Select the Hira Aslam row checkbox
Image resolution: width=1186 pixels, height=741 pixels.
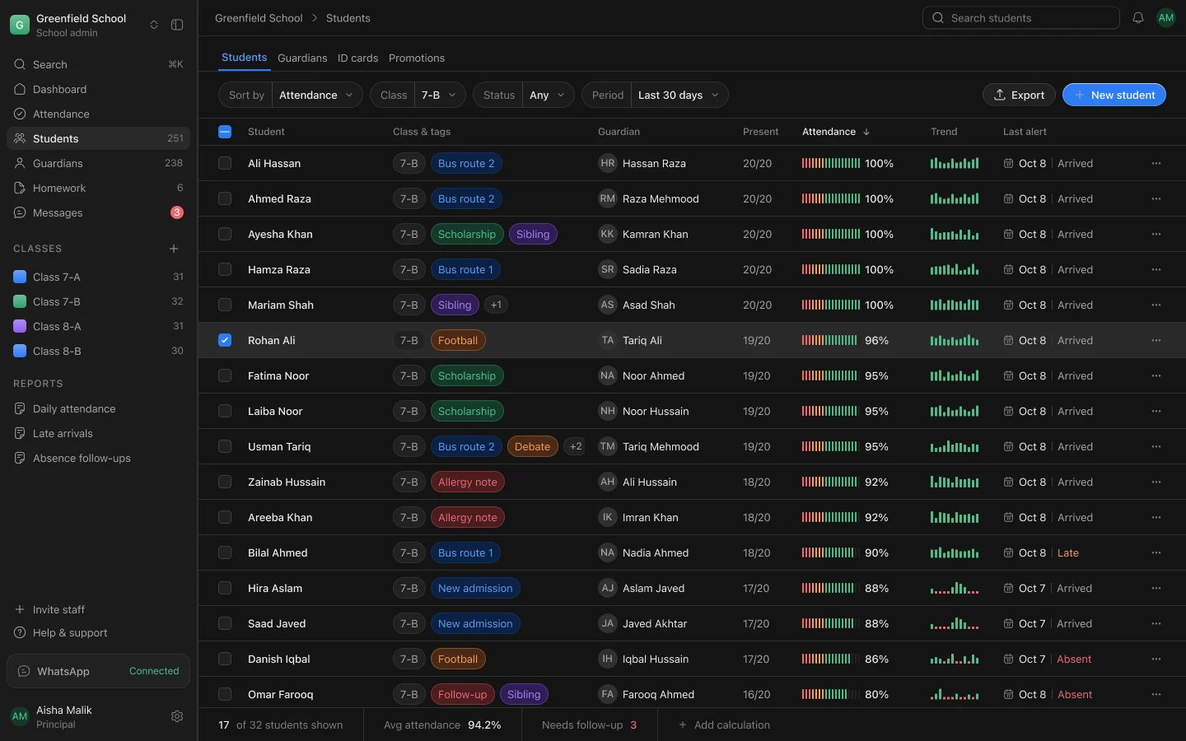(225, 588)
